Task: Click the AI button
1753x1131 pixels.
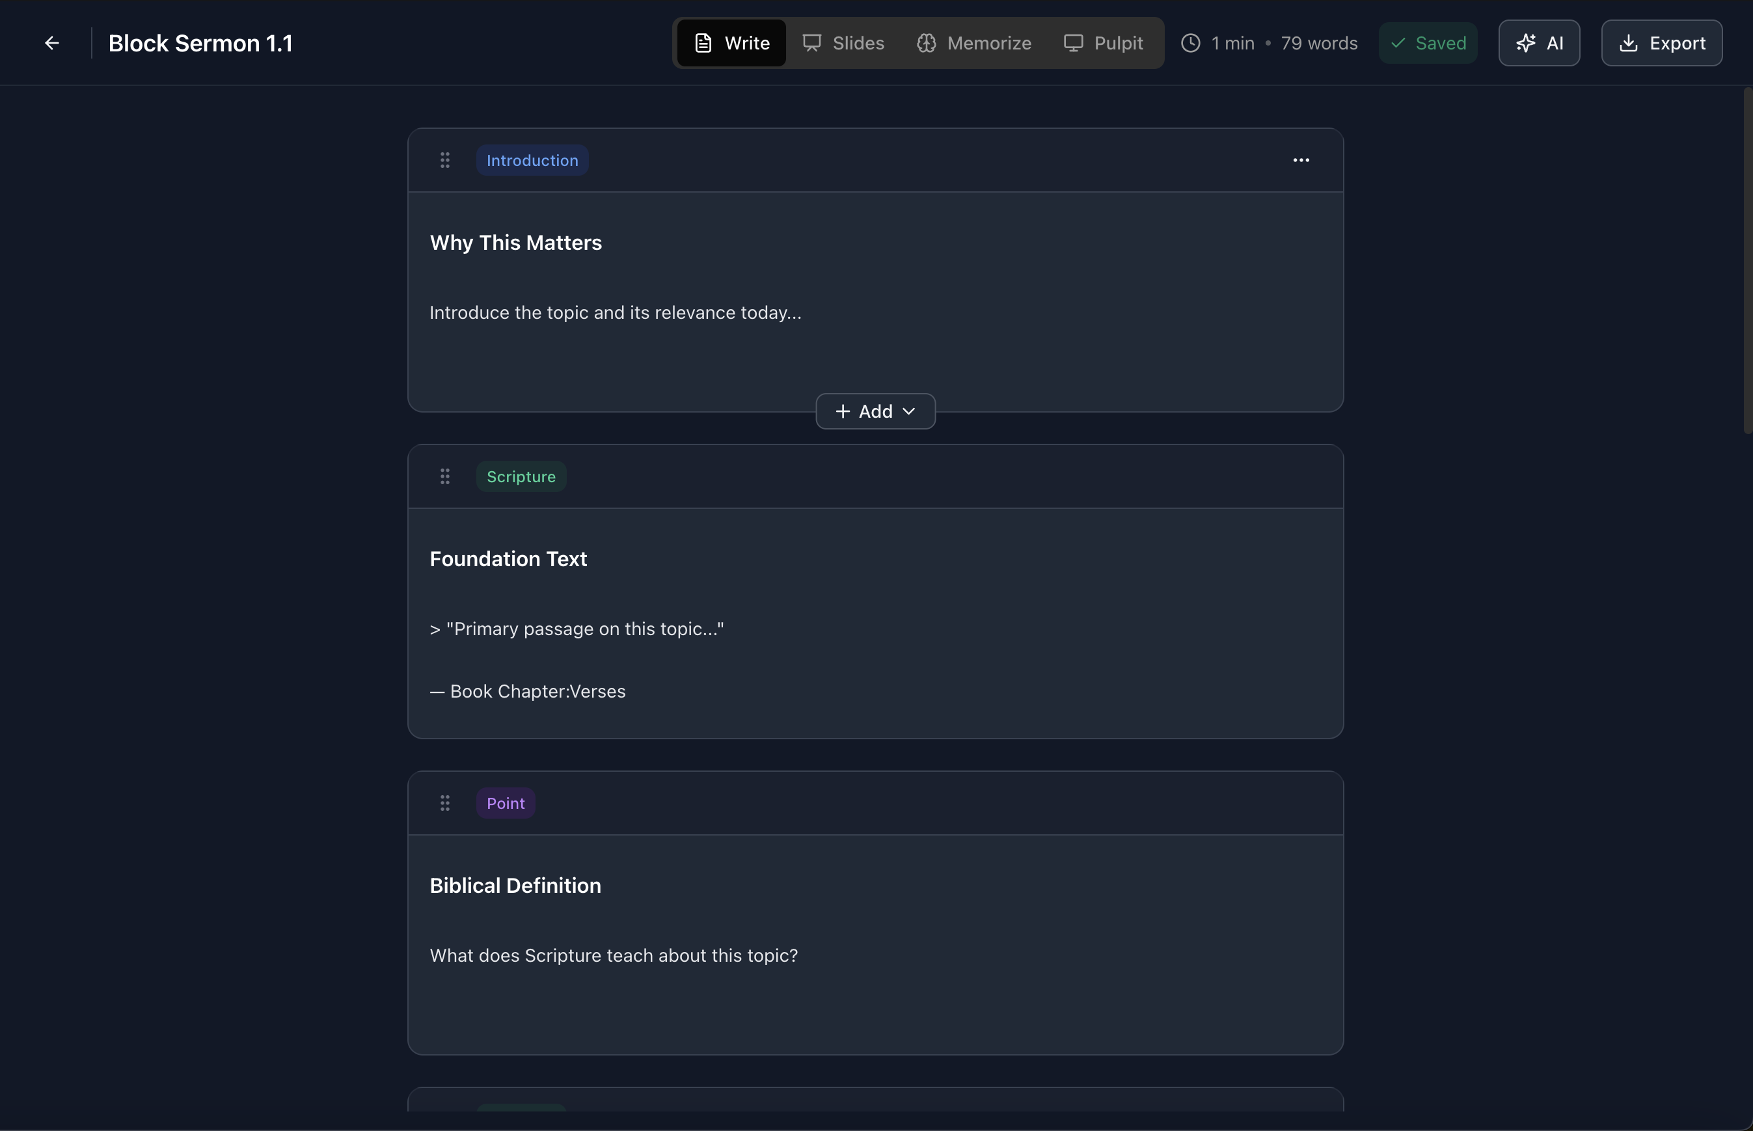Action: click(x=1540, y=42)
